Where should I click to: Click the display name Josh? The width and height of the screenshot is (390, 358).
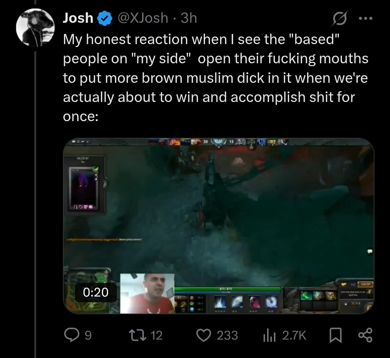tap(78, 18)
